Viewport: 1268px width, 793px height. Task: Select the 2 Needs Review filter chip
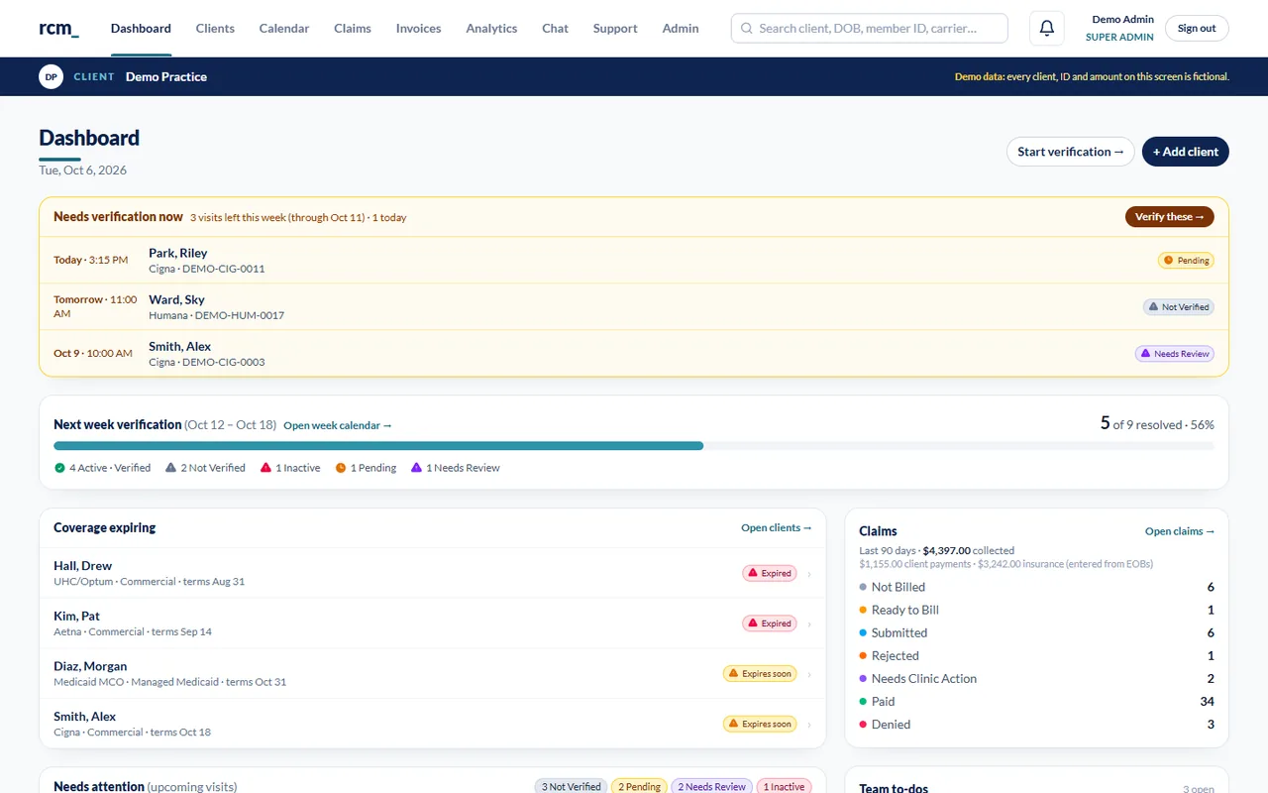[x=712, y=786]
